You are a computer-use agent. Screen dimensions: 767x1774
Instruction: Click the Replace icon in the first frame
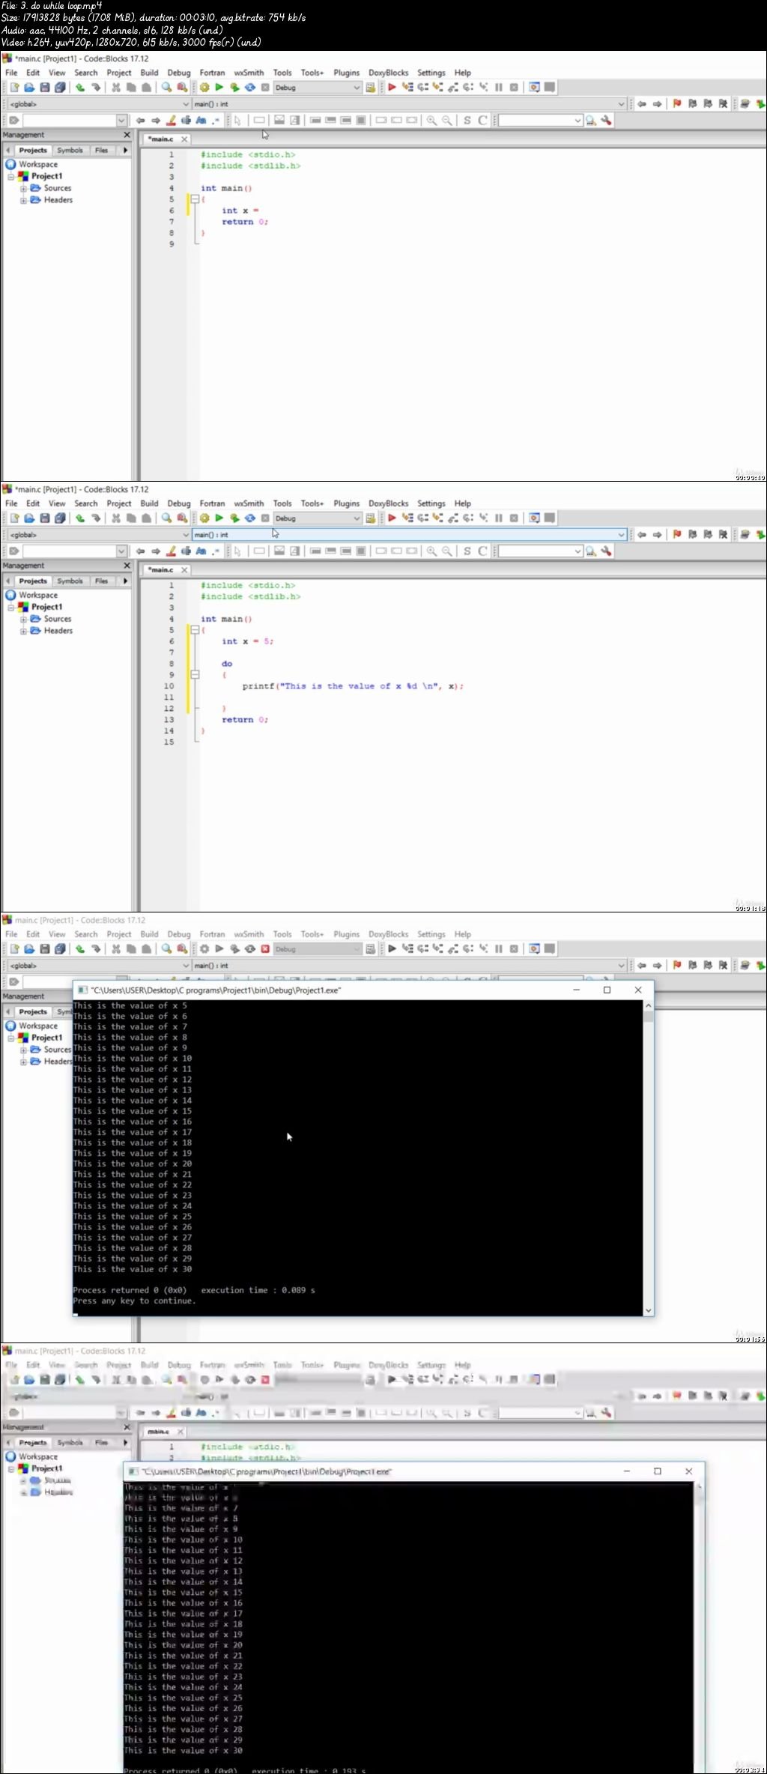click(181, 88)
